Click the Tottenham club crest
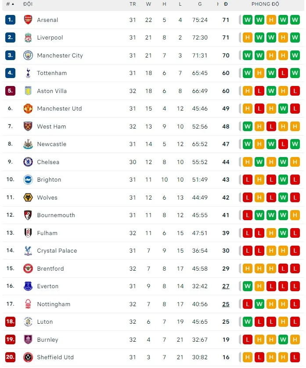This screenshot has width=306, height=368. pos(28,73)
